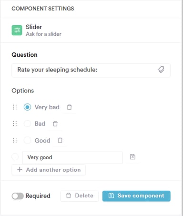The width and height of the screenshot is (183, 216).
Task: Click drag handle beside Bad option
Action: point(15,123)
